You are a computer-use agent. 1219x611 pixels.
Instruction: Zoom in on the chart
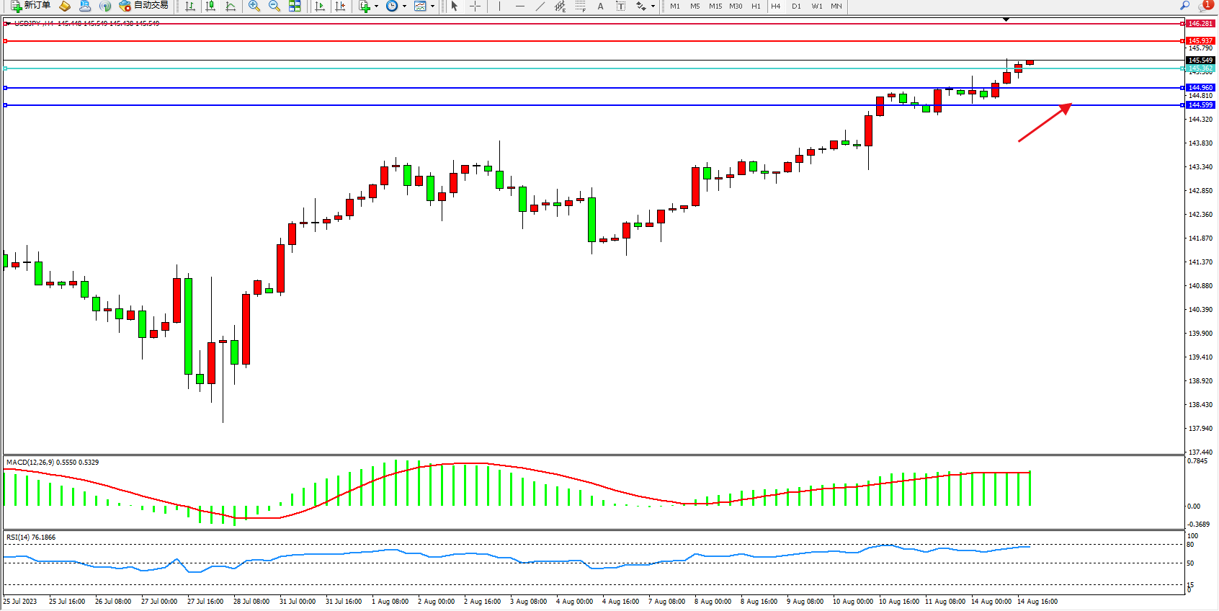(254, 6)
